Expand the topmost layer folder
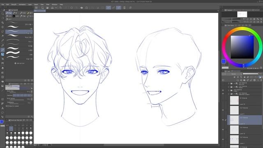The width and height of the screenshot is (263, 148). pos(228,83)
